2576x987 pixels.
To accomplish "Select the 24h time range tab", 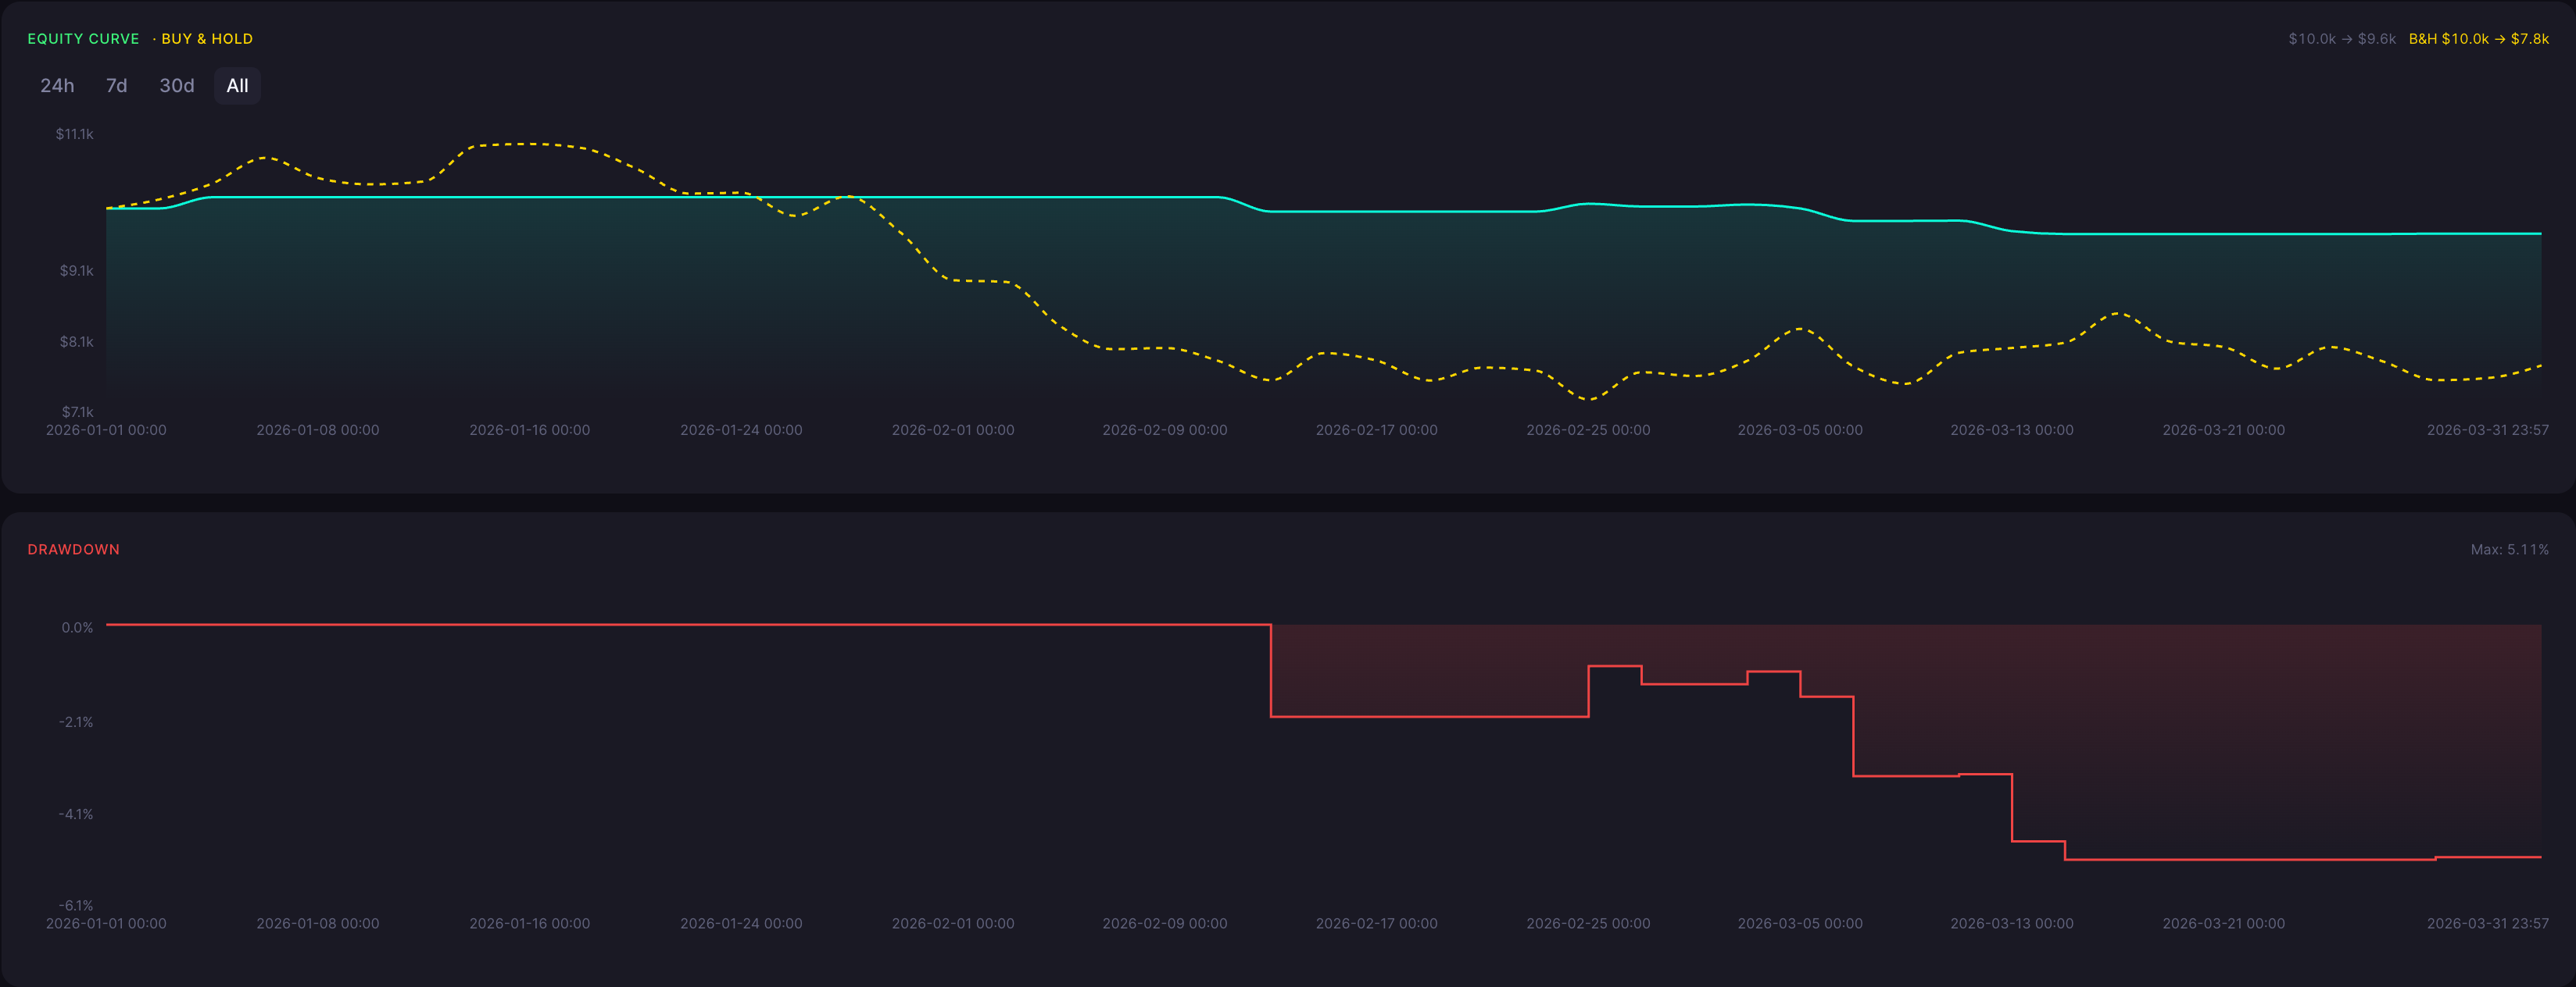I will 57,86.
